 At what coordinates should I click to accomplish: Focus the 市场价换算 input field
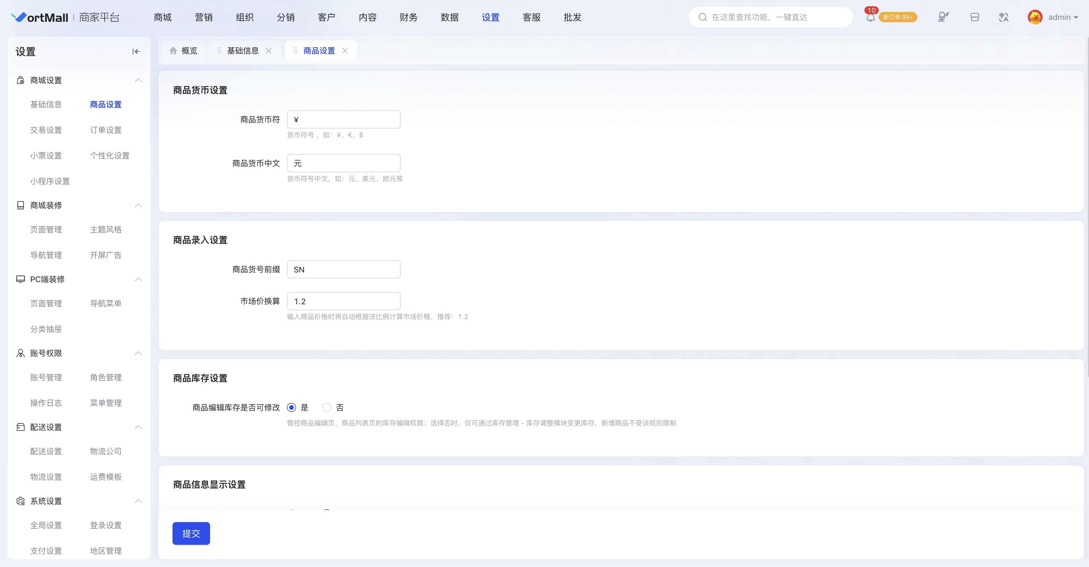pos(344,301)
